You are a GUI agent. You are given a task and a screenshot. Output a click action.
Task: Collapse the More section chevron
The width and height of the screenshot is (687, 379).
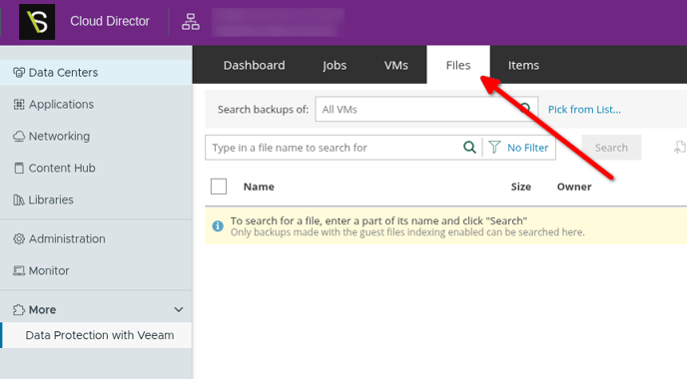point(179,310)
